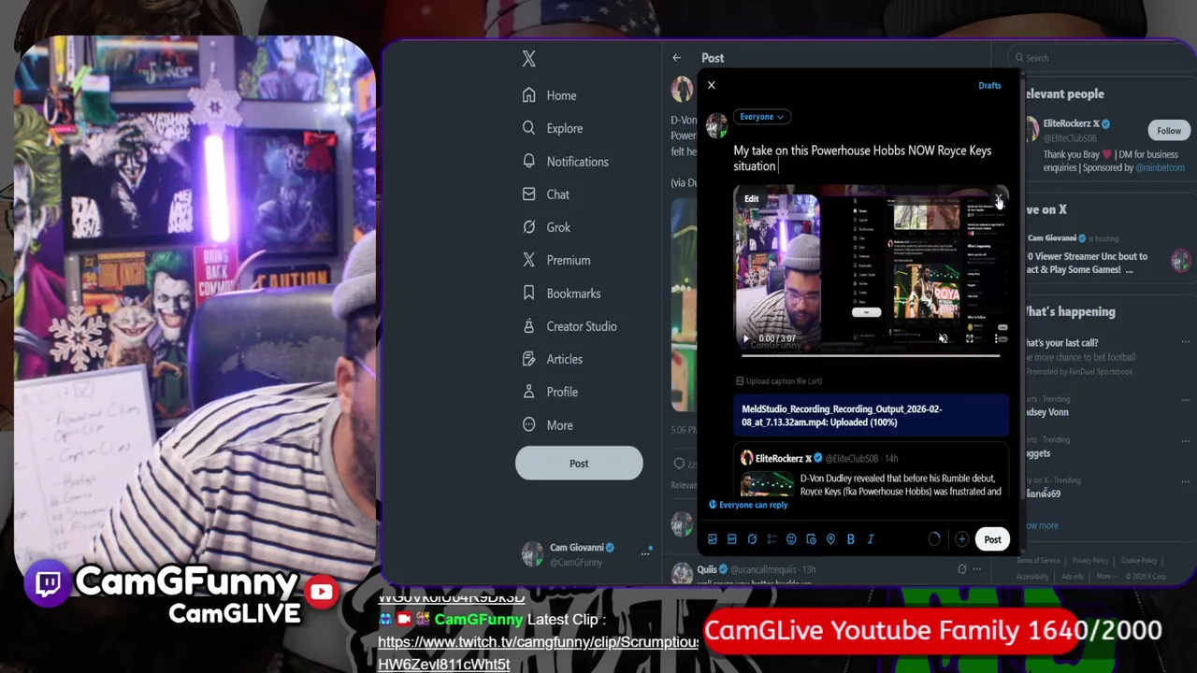Viewport: 1197px width, 673px height.
Task: Open video preview more options
Action: click(997, 338)
